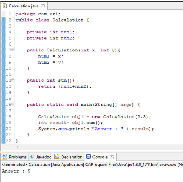Click the closing brace on line 22
Screen dimensions: 183x182
click(x=17, y=141)
